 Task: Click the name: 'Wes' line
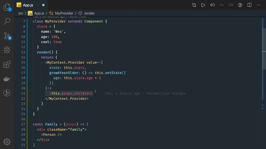click(53, 31)
